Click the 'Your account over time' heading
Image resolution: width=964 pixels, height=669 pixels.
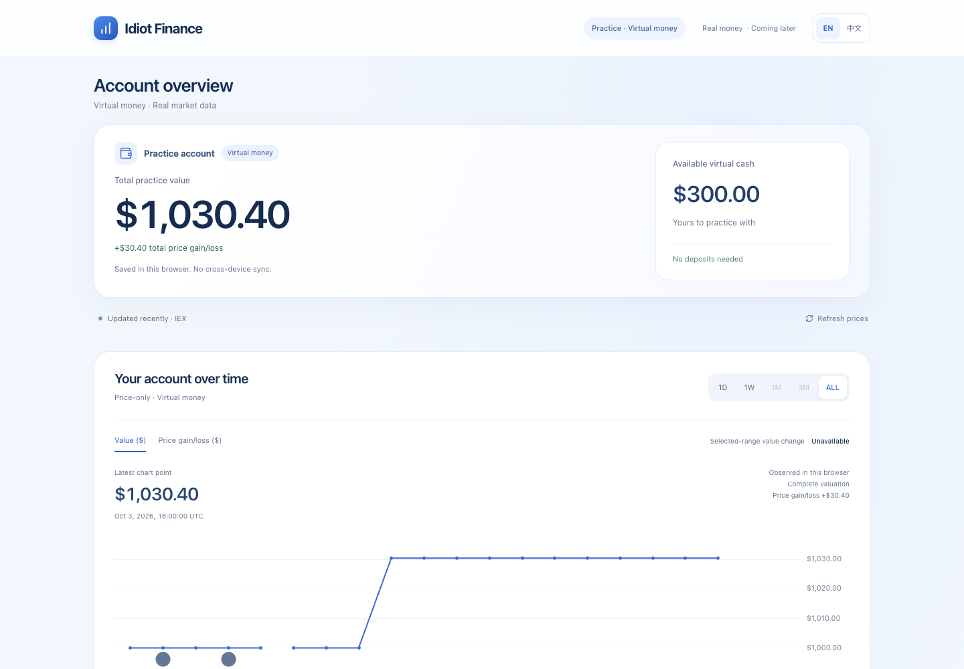pos(181,379)
